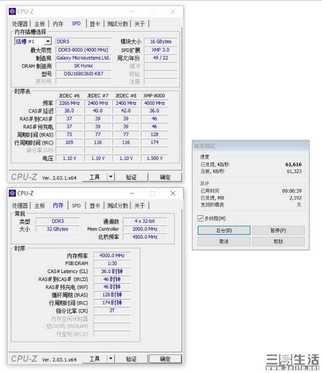
Task: Click the 174 tRC cell in XMP-8000 column
Action: tap(155, 142)
